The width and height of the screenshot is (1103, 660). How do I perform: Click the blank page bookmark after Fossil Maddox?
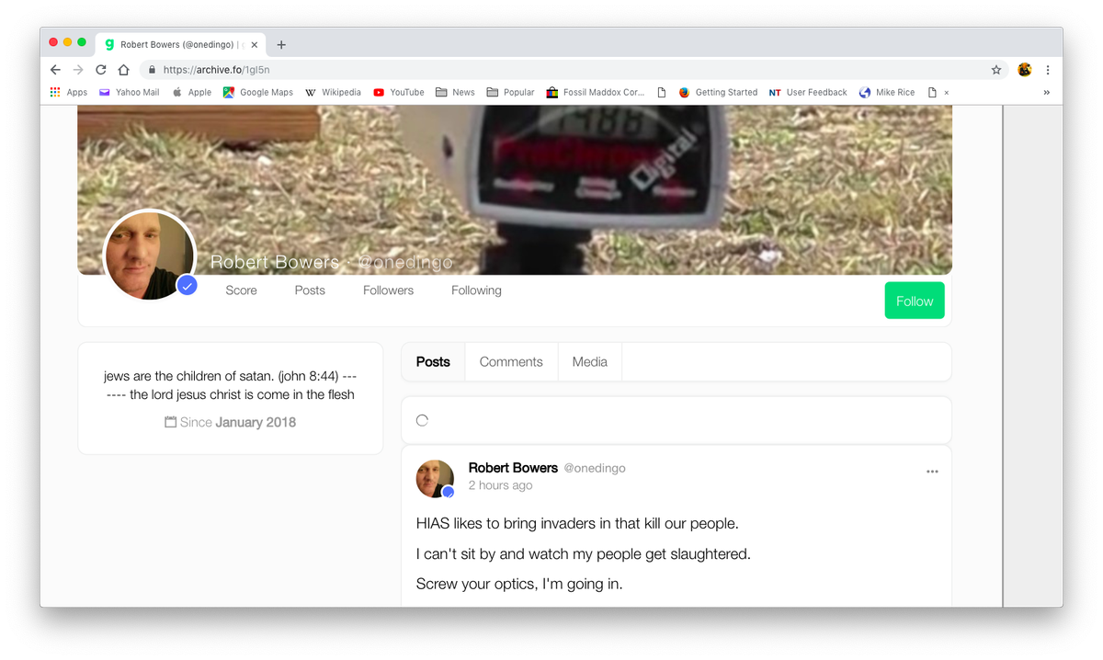coord(661,92)
